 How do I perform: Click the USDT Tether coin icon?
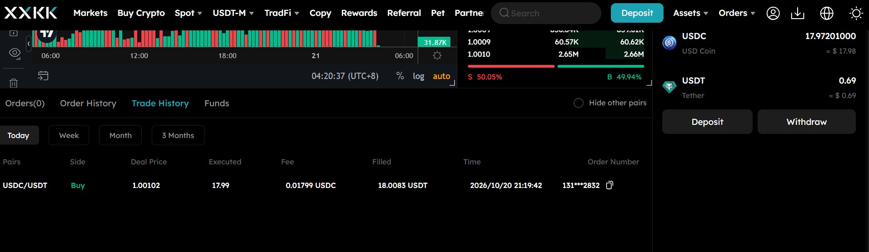tap(669, 87)
